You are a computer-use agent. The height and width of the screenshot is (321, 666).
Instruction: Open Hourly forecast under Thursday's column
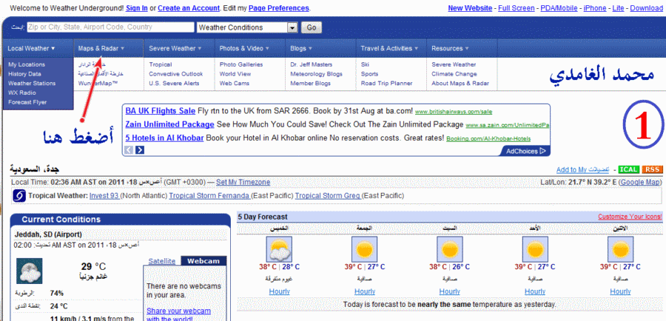click(280, 291)
